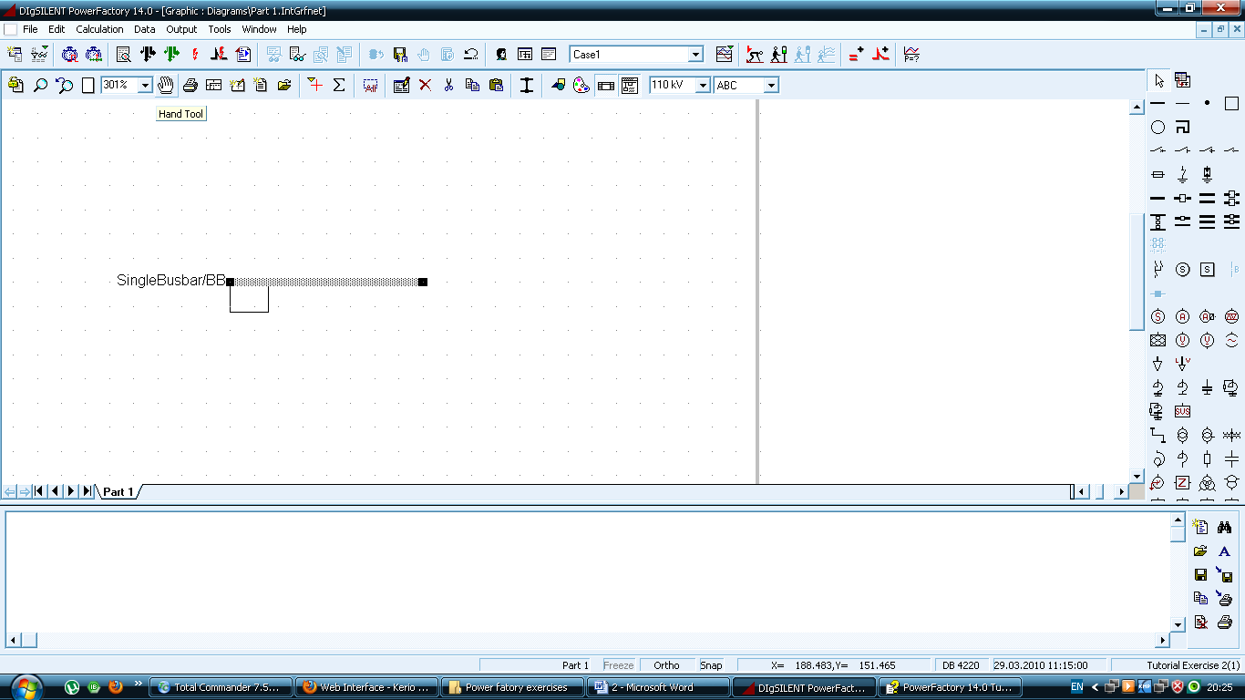
Task: Click the drawing area vertical scrollbar down arrow
Action: click(1137, 476)
